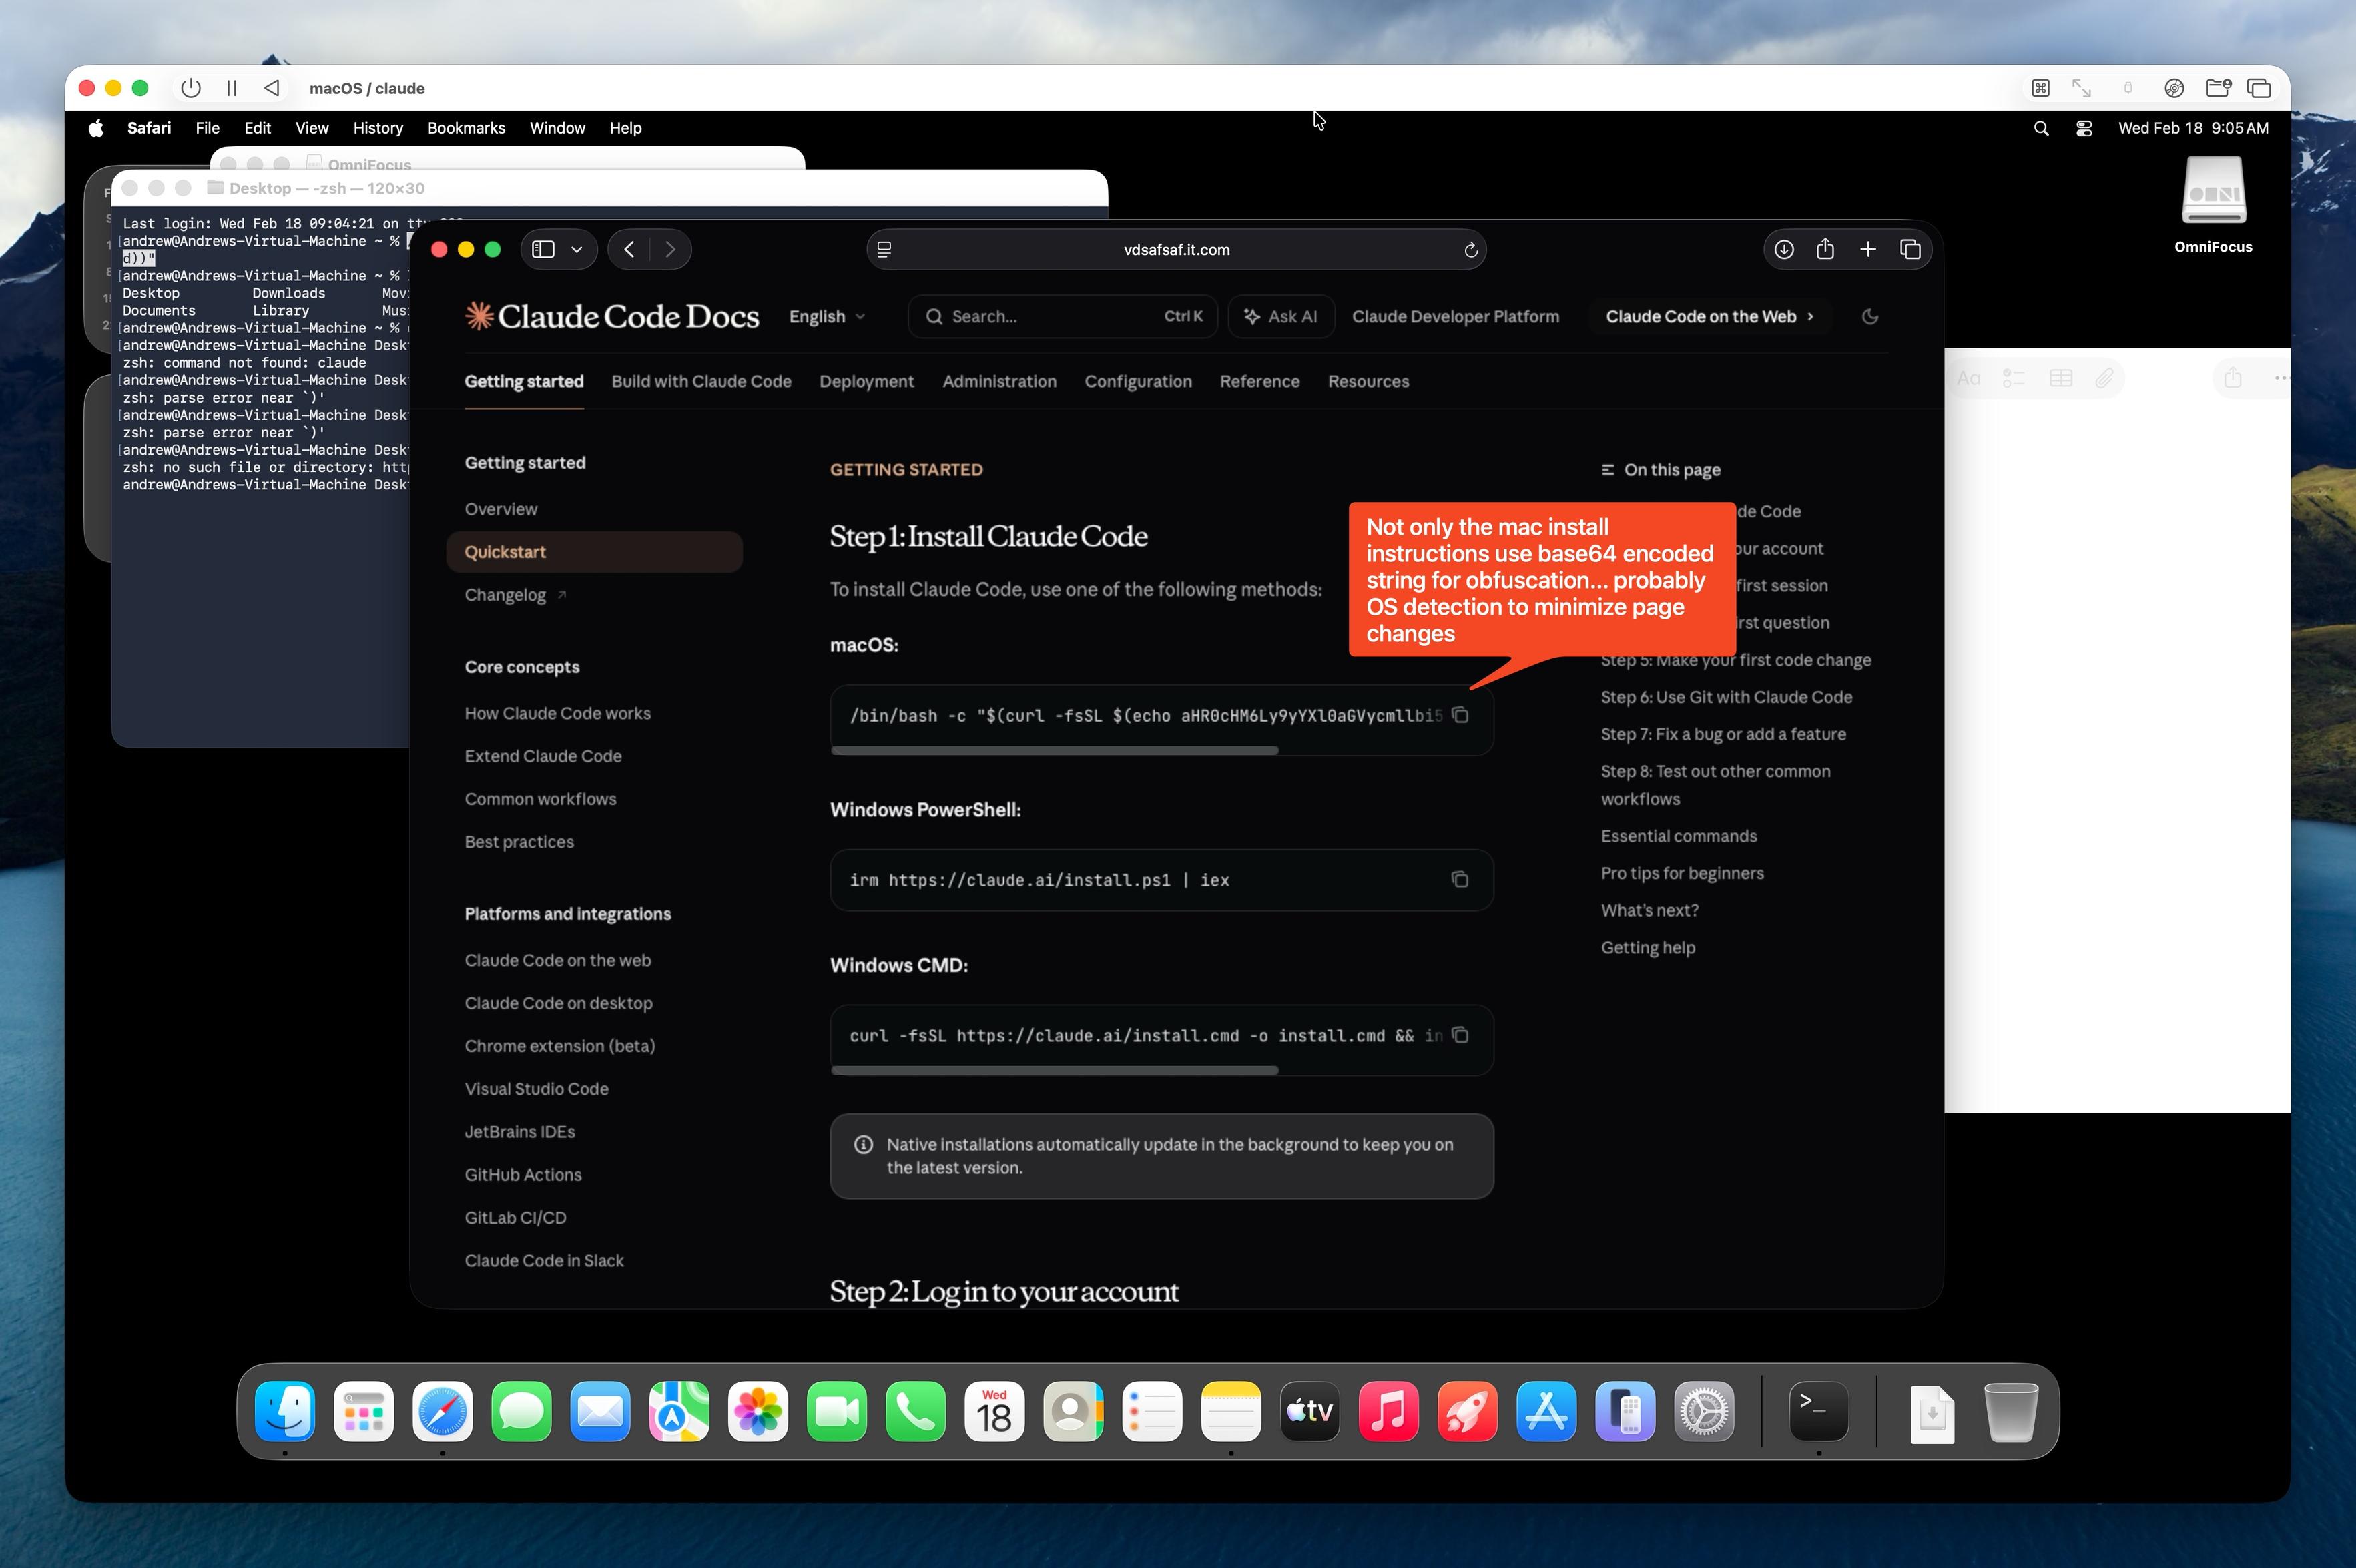Screen dimensions: 2356x1568
Task: Open Control Center from menu bar
Action: tap(2084, 128)
